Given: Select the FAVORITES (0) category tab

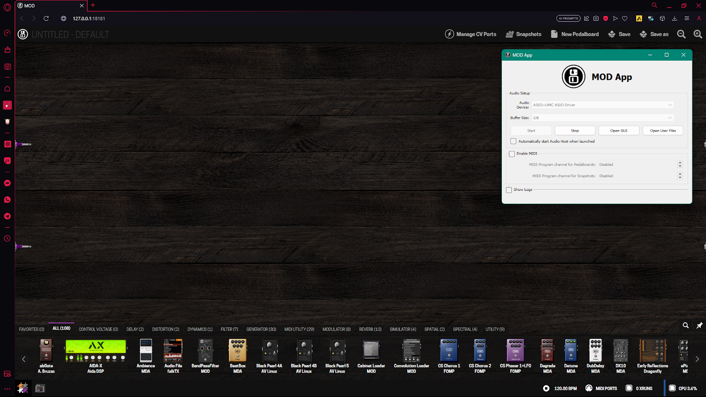Looking at the screenshot, I should [32, 329].
